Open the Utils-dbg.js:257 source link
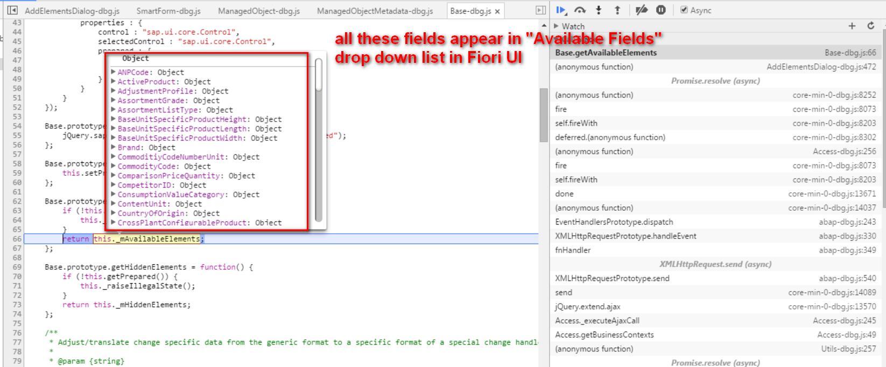The image size is (886, 367). pos(848,349)
